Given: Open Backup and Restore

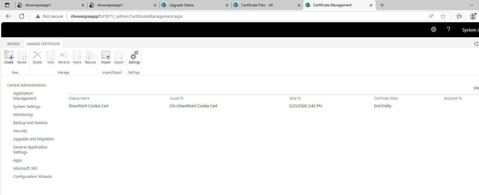Looking at the screenshot, I should 30,123.
